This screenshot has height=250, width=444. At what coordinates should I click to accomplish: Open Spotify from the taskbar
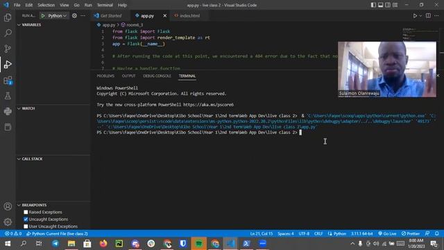click(199, 244)
